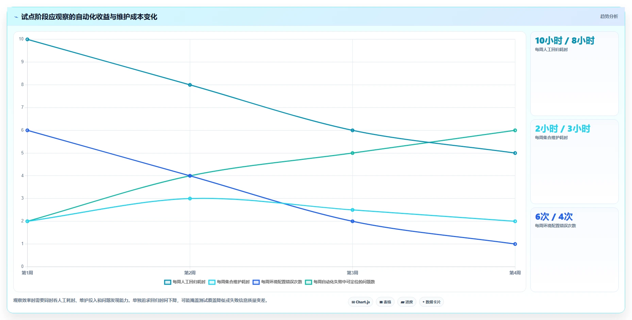Screen dimensions: 632x320
Task: Click the y-axis label 10
Action: (21, 39)
